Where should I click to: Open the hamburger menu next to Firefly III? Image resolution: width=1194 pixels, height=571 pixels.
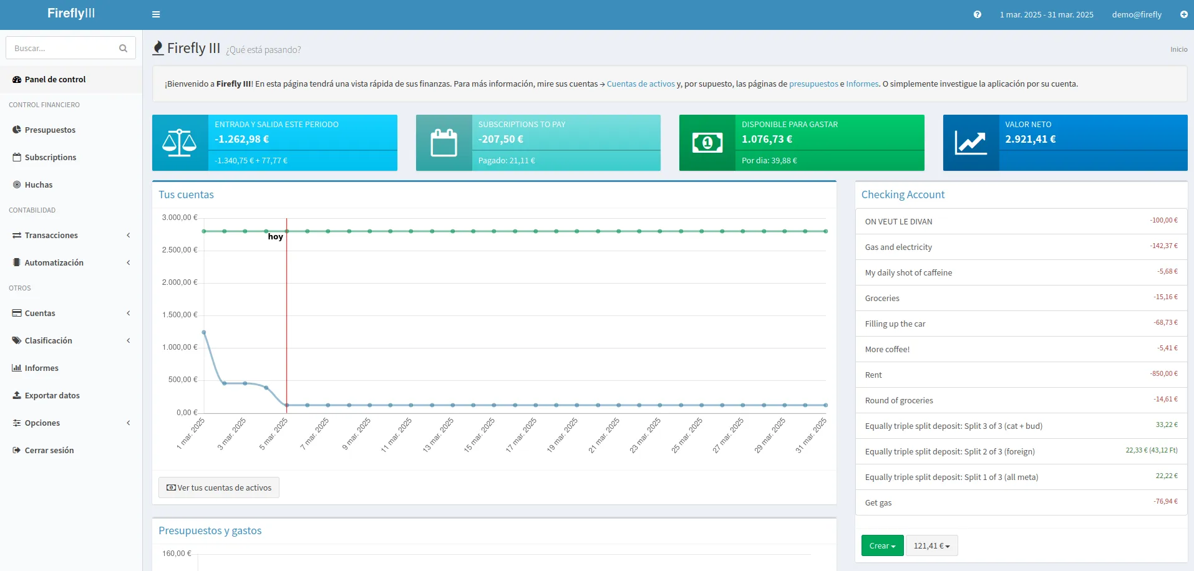(x=156, y=14)
